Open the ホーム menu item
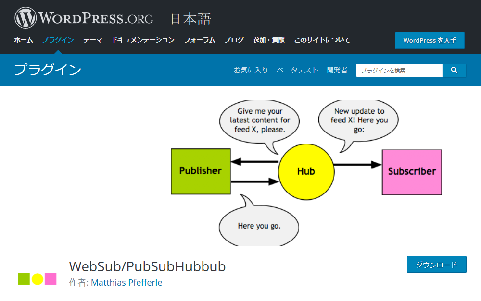Image resolution: width=481 pixels, height=301 pixels. (x=23, y=40)
